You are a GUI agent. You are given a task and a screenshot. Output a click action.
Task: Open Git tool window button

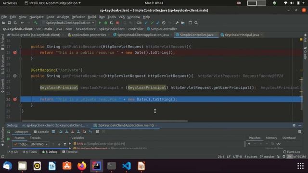pyautogui.click(x=13, y=152)
